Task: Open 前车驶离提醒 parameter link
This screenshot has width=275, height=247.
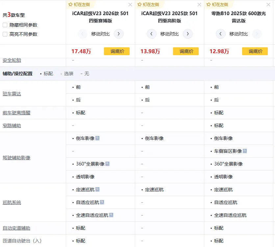Action: point(16,113)
